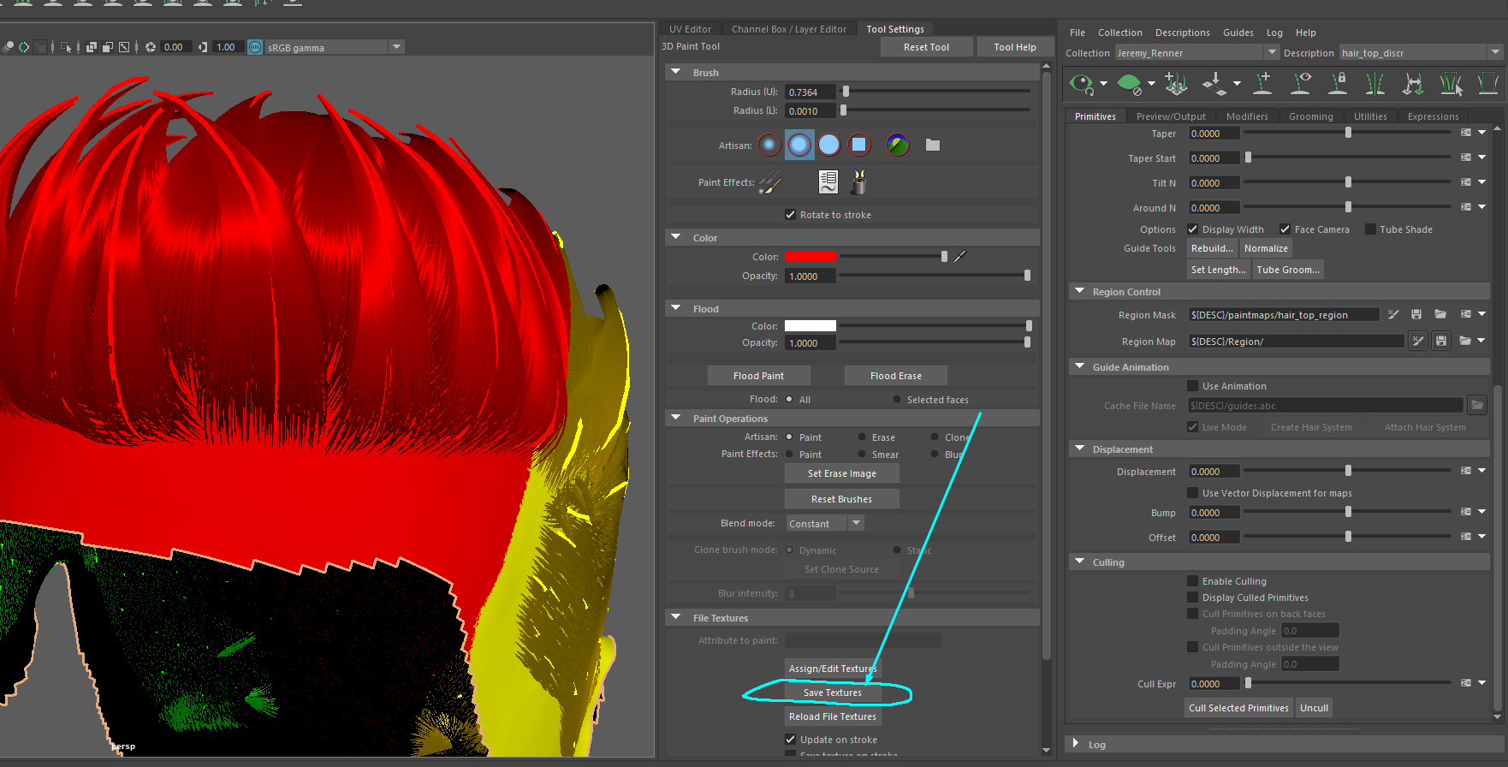Collapse the File Textures section
This screenshot has width=1508, height=767.
tap(676, 618)
